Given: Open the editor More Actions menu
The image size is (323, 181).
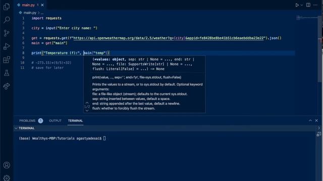Looking at the screenshot, I should 315,5.
